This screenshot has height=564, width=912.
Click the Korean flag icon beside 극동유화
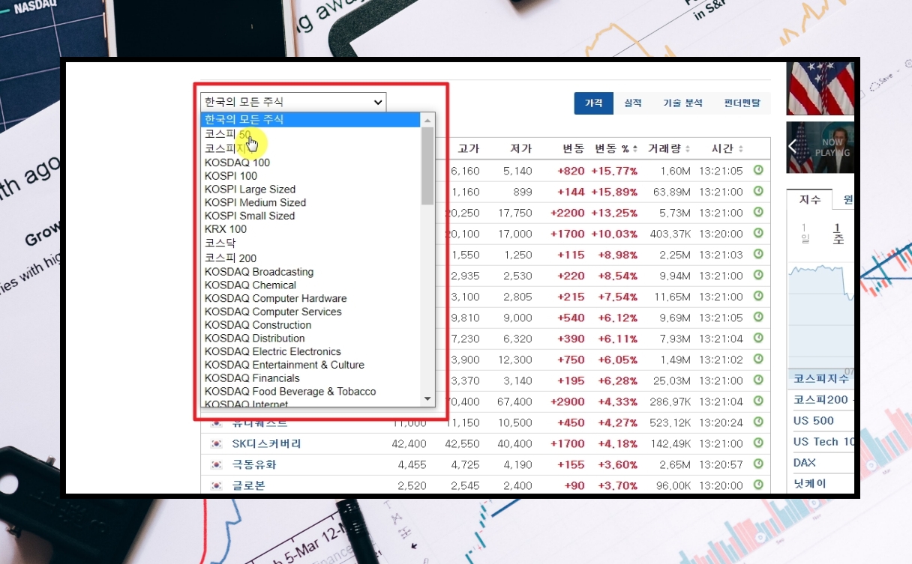click(217, 464)
